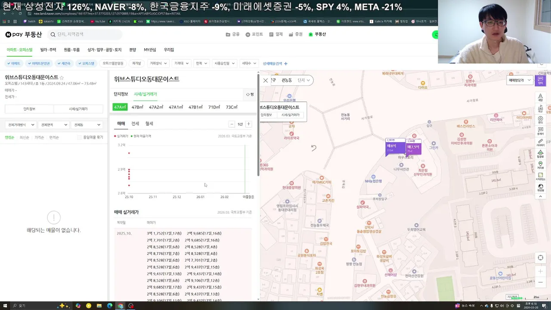Select the 71D㎡ area type
551x310 pixels.
click(x=214, y=107)
